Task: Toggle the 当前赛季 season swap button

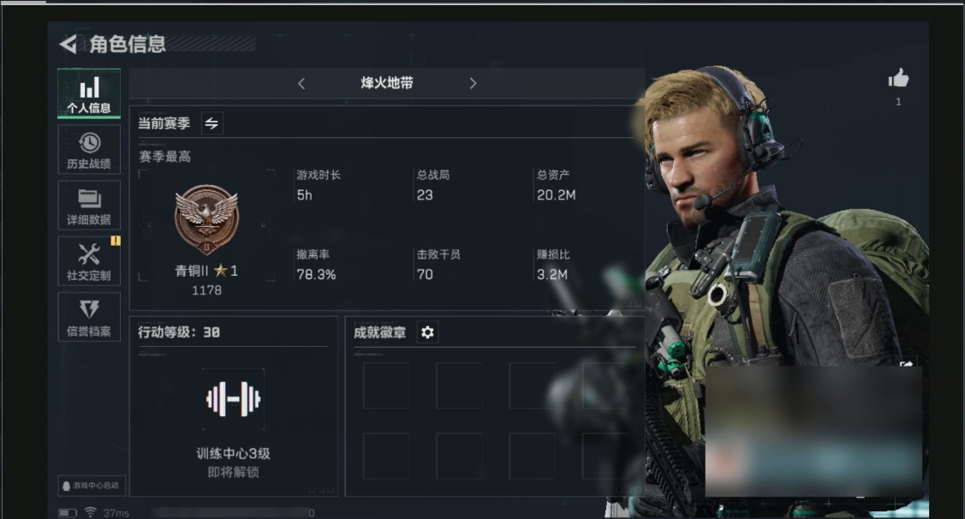Action: [211, 123]
